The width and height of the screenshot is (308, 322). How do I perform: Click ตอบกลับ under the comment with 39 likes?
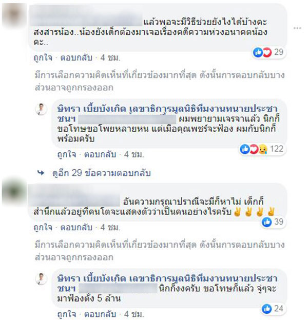point(76,227)
